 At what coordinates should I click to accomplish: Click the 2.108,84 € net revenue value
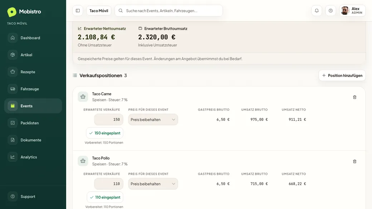[96, 37]
